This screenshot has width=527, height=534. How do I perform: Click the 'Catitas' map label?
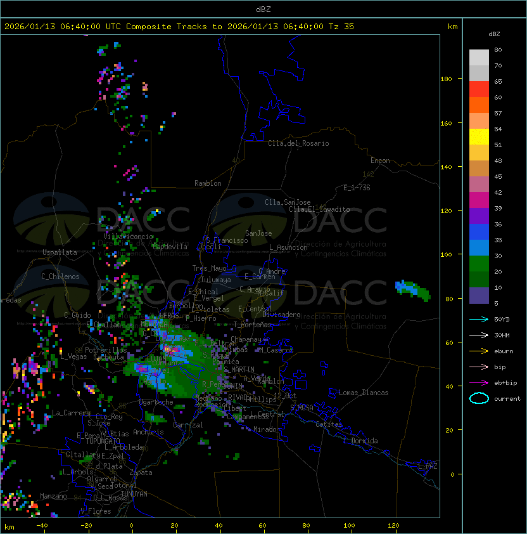329,425
